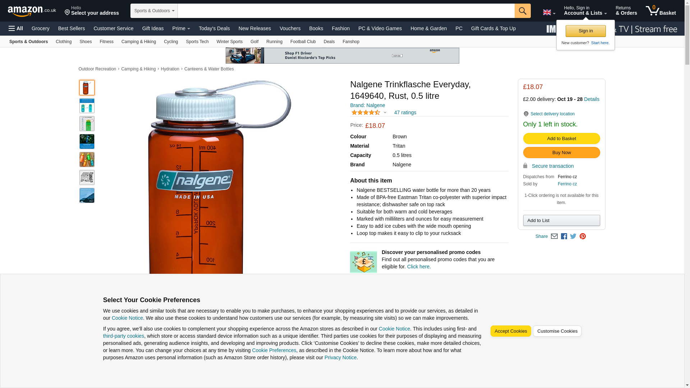Add the bottle to basket

561,139
